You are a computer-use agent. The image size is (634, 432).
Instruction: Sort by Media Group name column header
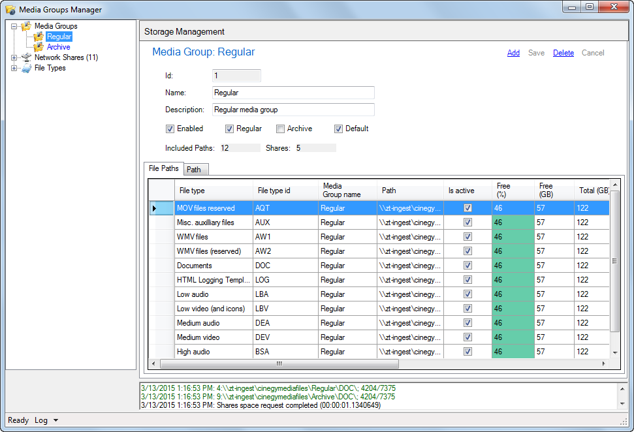click(348, 191)
